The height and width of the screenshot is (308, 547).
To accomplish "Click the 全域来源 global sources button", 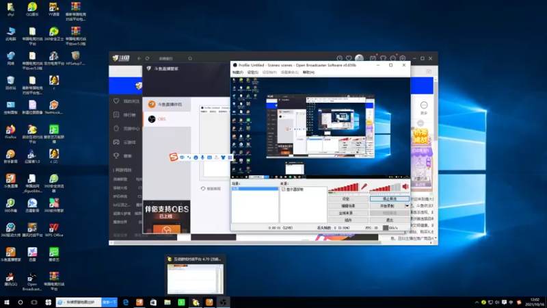I will pyautogui.click(x=348, y=213).
